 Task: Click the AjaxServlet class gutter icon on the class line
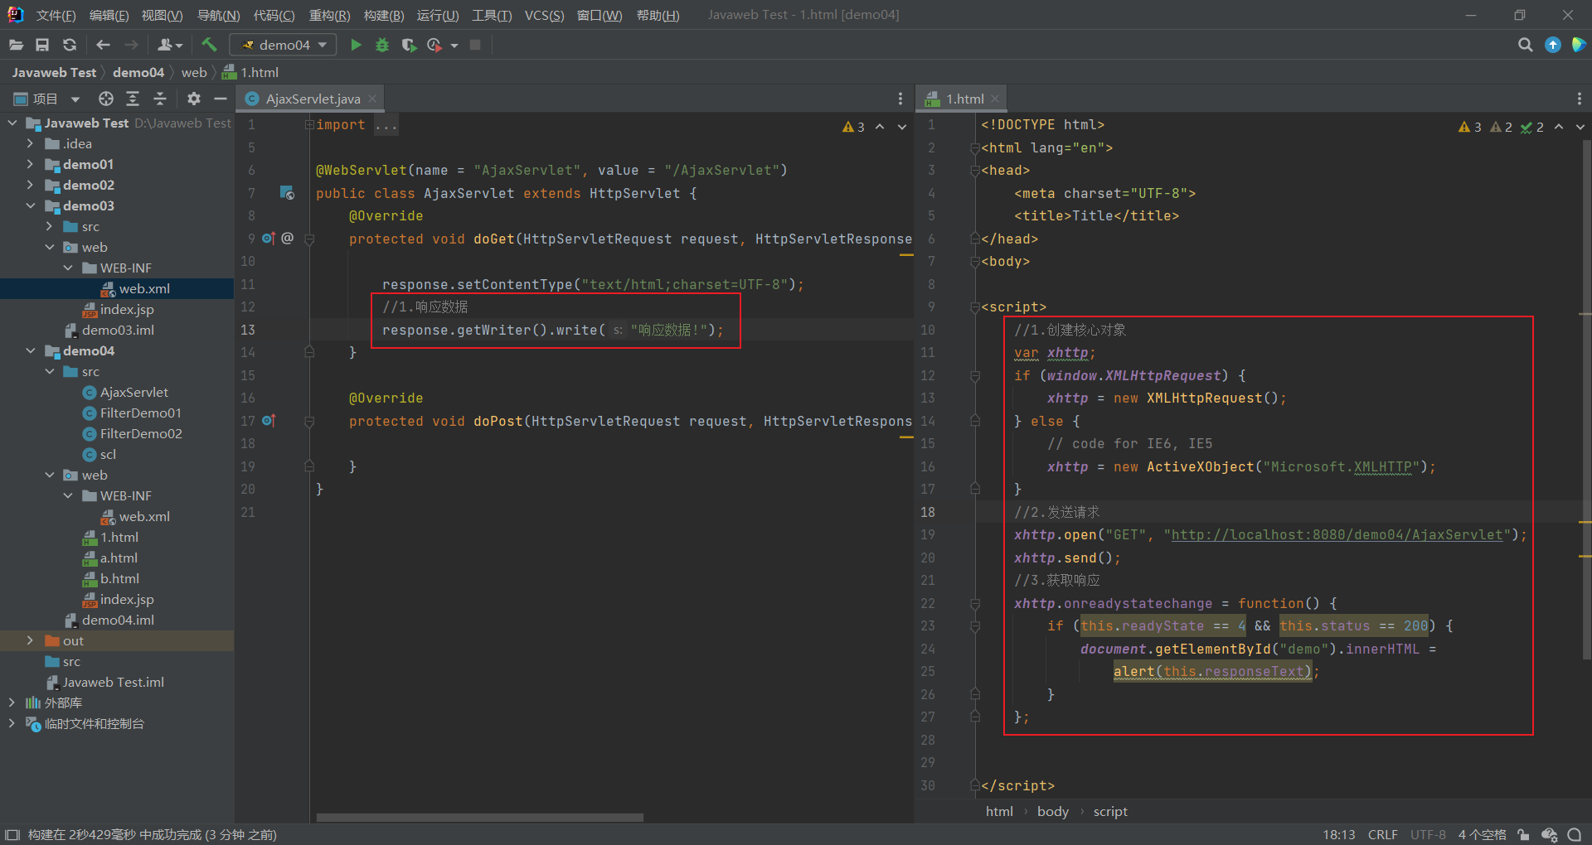click(x=287, y=193)
